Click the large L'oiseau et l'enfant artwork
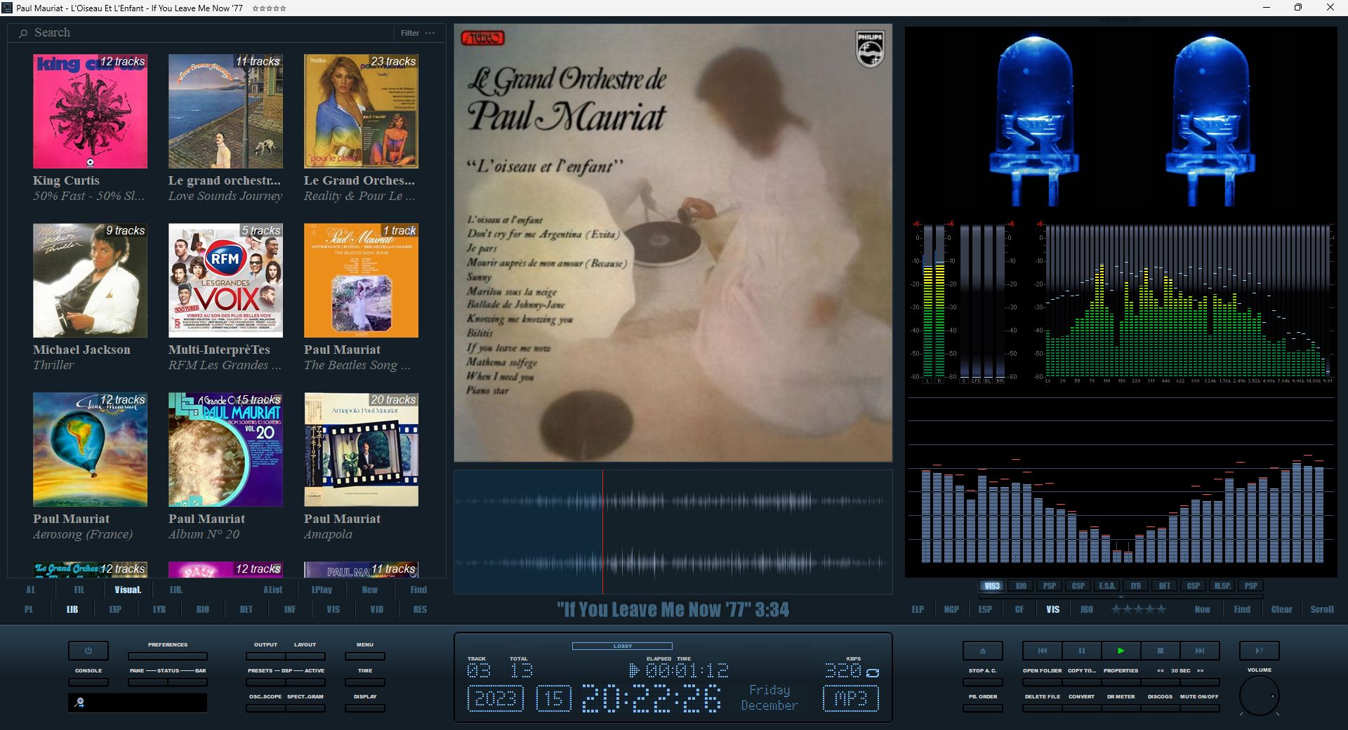The image size is (1348, 730). coord(673,243)
